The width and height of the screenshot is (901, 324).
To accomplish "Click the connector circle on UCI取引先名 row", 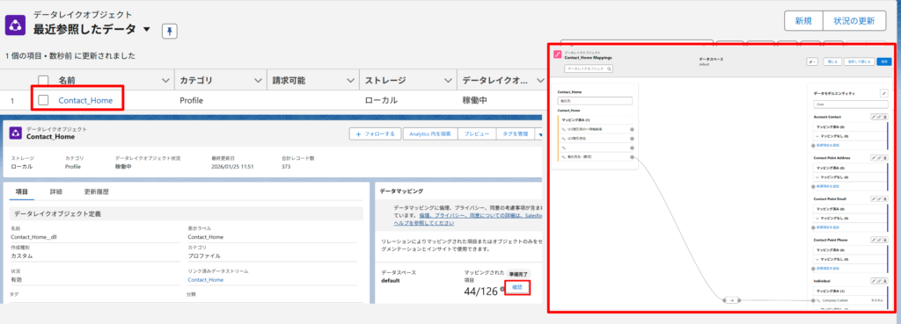I will (x=632, y=139).
